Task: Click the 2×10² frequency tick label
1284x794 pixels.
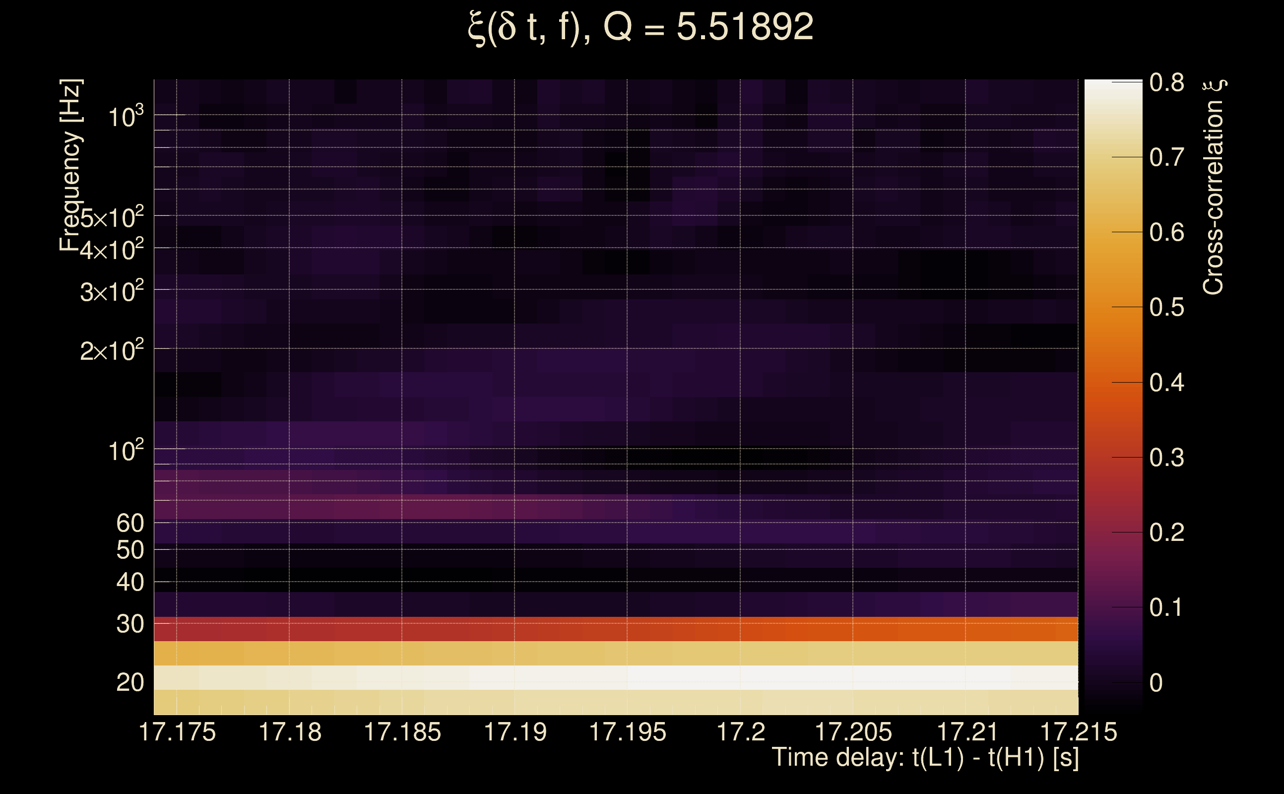Action: pos(112,350)
